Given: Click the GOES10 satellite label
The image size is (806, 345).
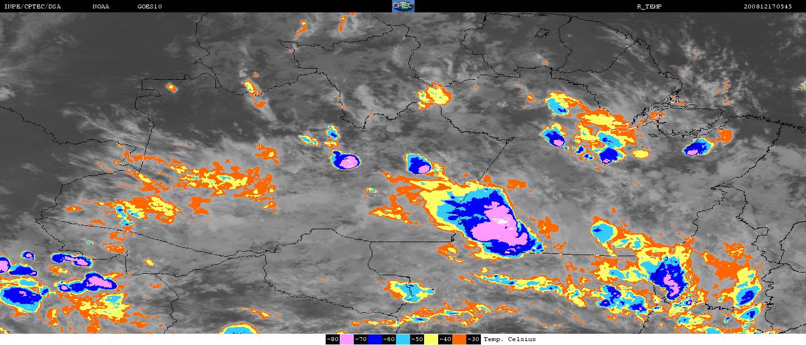Looking at the screenshot, I should point(150,6).
